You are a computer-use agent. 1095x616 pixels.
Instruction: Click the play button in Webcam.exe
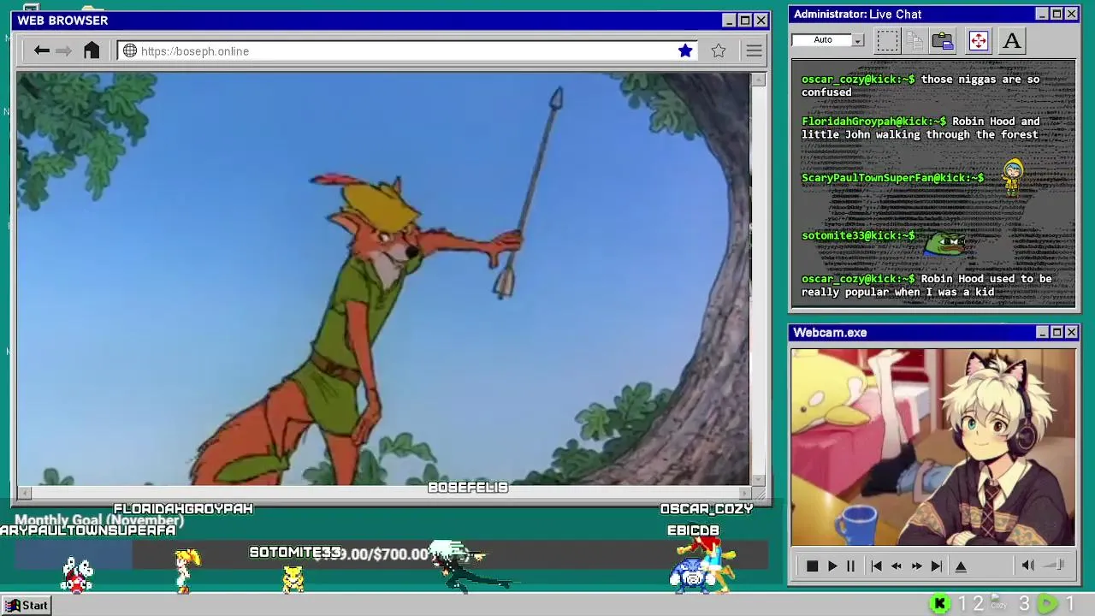[832, 566]
